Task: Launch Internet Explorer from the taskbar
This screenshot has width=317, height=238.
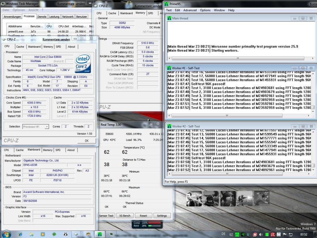Action: (x=20, y=234)
